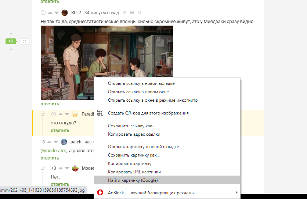Downvote the Moderator comment
307x199 pixels.
pos(67,168)
